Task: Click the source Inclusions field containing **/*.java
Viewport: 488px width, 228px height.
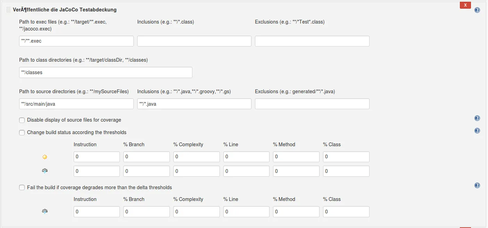Action: [194, 104]
